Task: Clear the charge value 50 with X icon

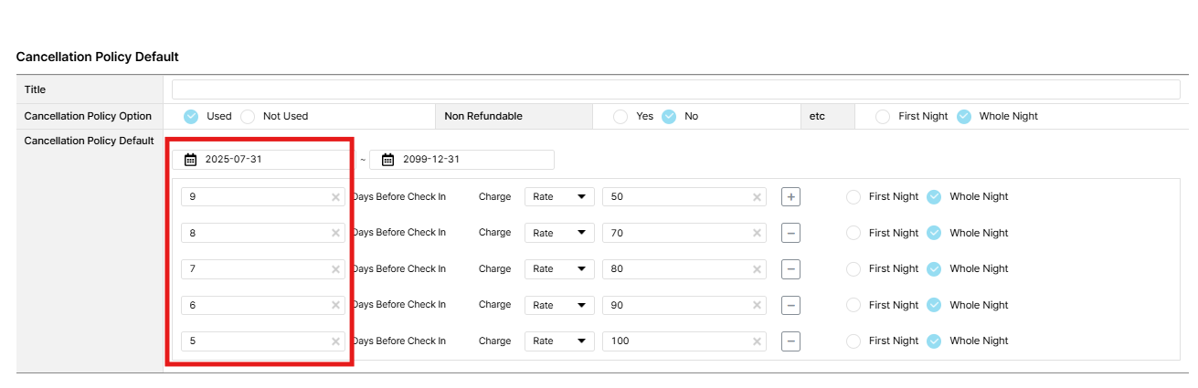Action: point(757,197)
